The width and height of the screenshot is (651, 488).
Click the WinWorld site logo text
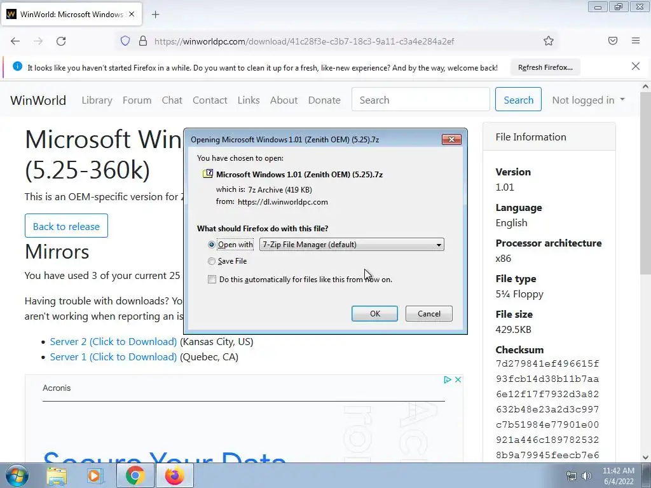pyautogui.click(x=38, y=100)
